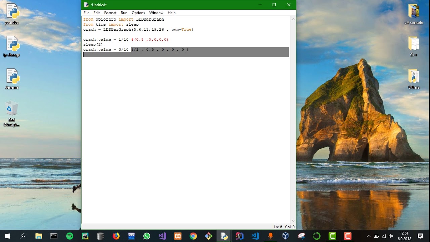The image size is (430, 242).
Task: Select the Others folder on the desktop
Action: click(x=414, y=79)
